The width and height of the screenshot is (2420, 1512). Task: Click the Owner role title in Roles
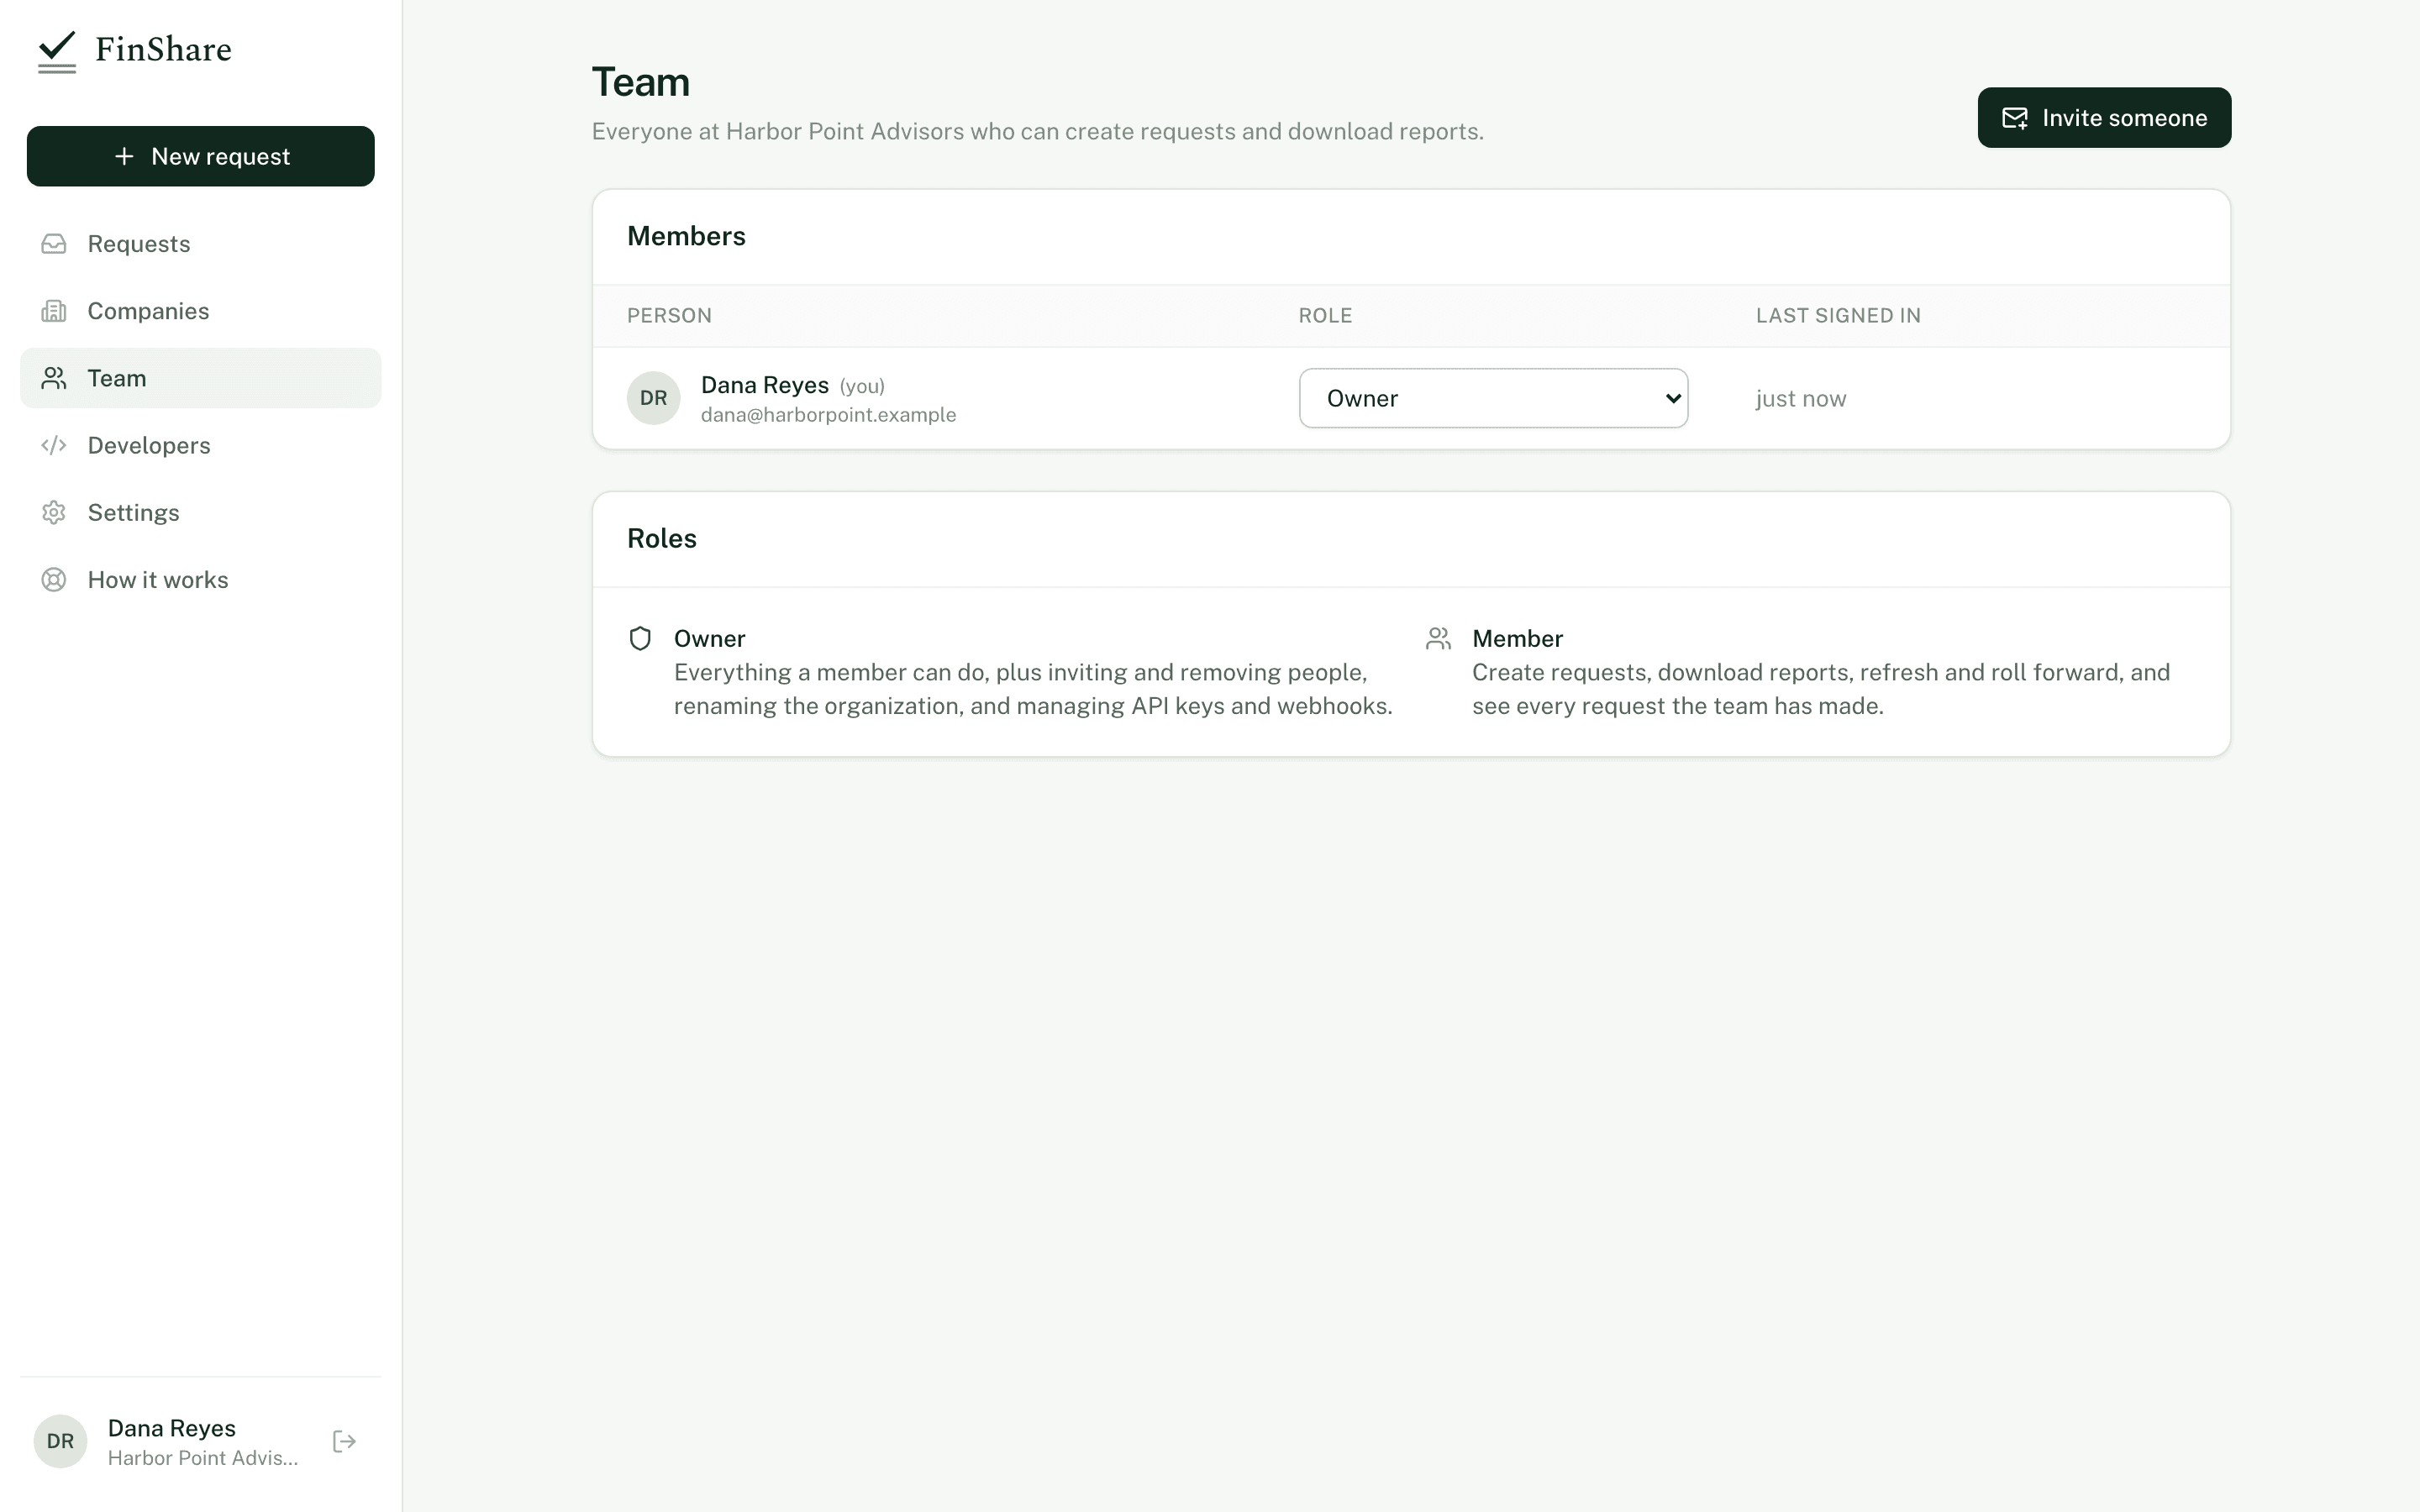pos(709,638)
